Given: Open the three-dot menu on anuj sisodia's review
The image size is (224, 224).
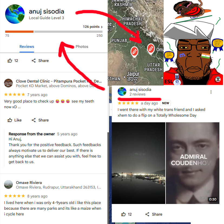Looking at the screenshot, I should pos(211,92).
